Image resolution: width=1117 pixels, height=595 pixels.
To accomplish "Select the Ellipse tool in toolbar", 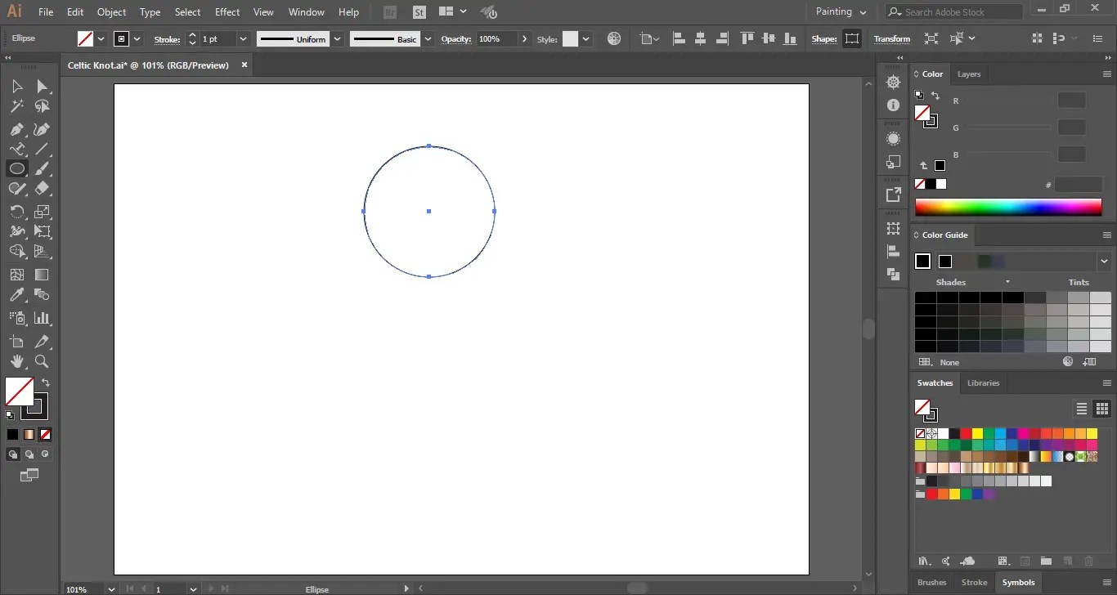I will [x=16, y=168].
